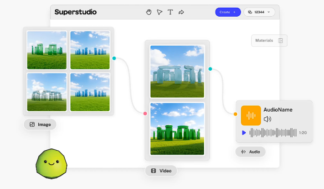Mute the AudioName speaker toggle
Screen dimensions: 324x189
click(268, 119)
